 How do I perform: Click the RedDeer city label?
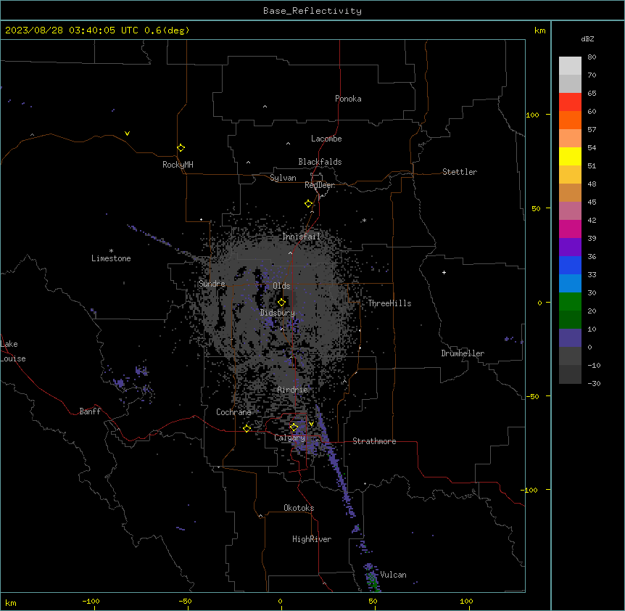320,185
